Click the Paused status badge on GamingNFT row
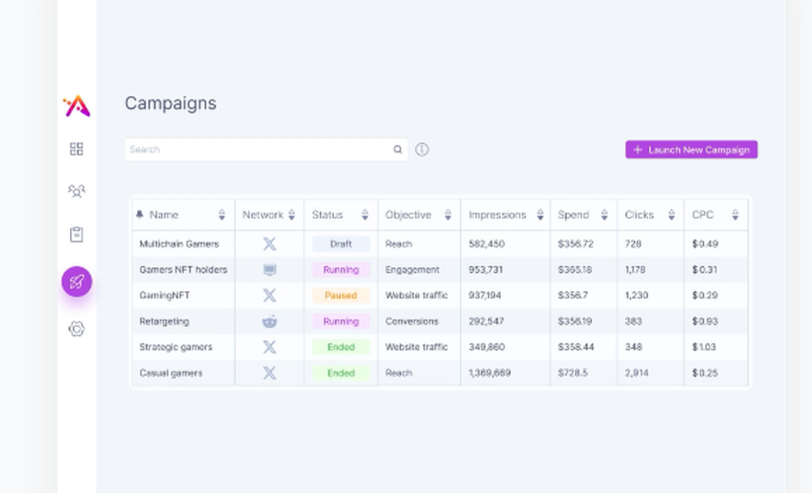The height and width of the screenshot is (493, 812). [340, 296]
